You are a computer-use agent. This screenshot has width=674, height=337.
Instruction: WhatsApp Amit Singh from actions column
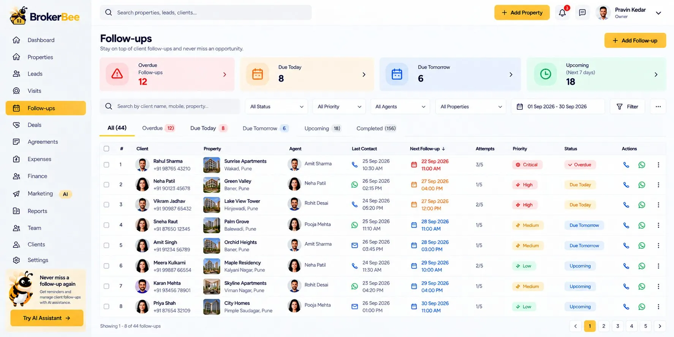(x=642, y=245)
